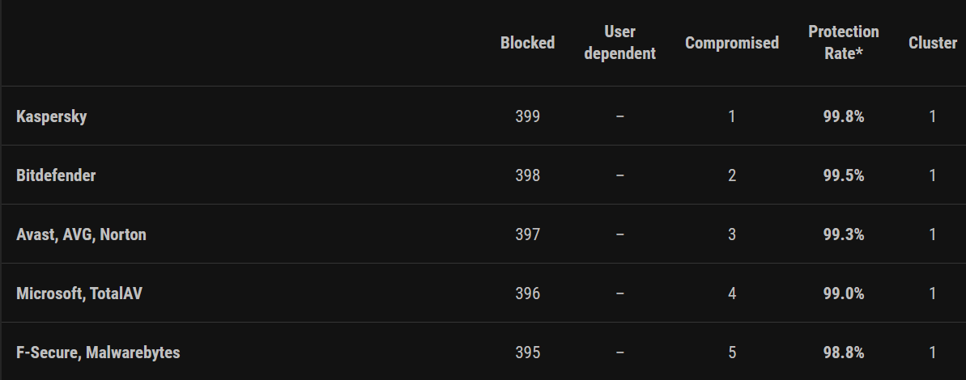The width and height of the screenshot is (966, 380).
Task: Click the User dependent column header
Action: click(619, 43)
